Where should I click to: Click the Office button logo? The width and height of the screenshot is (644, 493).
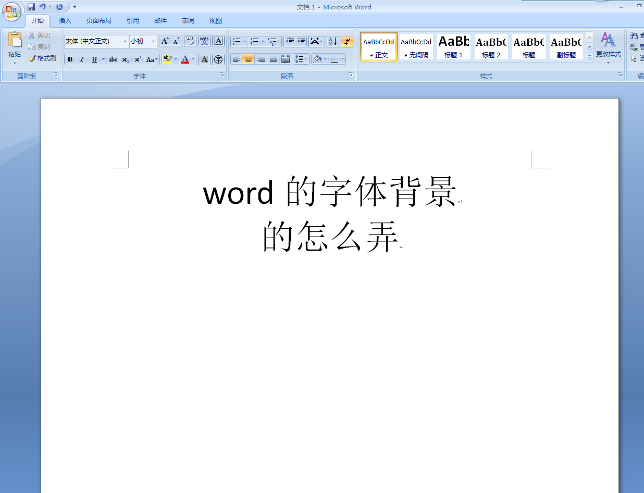tap(11, 11)
